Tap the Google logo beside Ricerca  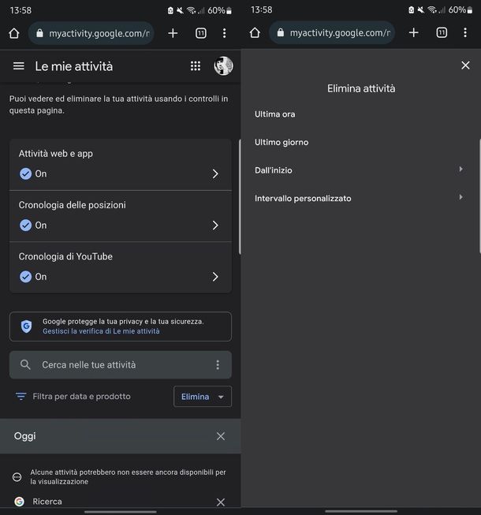coord(19,502)
